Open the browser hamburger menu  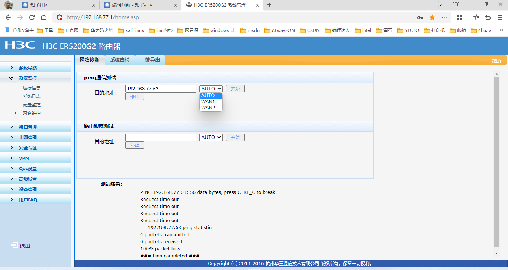click(499, 17)
